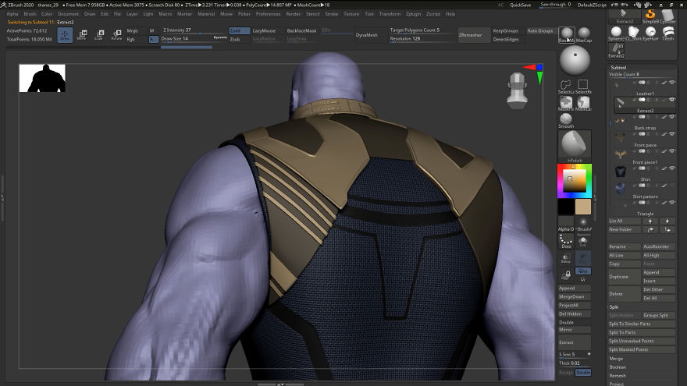Select the Scale mode icon

point(99,35)
